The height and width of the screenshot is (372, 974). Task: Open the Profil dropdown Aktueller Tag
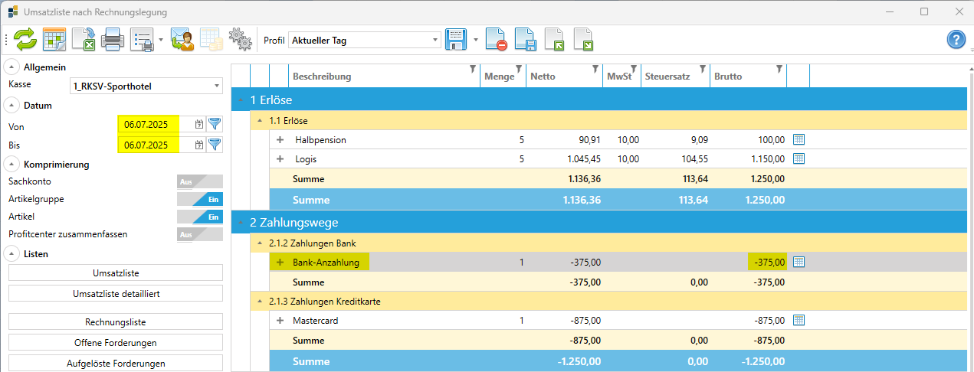[365, 40]
